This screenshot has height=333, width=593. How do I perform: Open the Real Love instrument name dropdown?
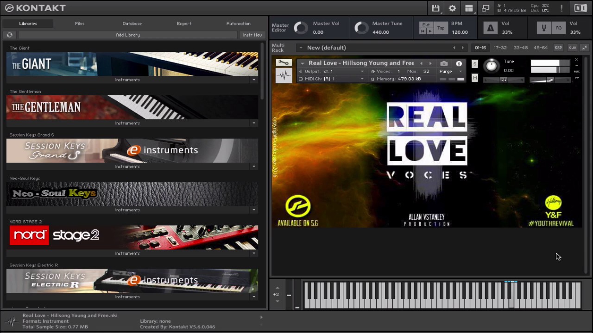[x=303, y=63]
